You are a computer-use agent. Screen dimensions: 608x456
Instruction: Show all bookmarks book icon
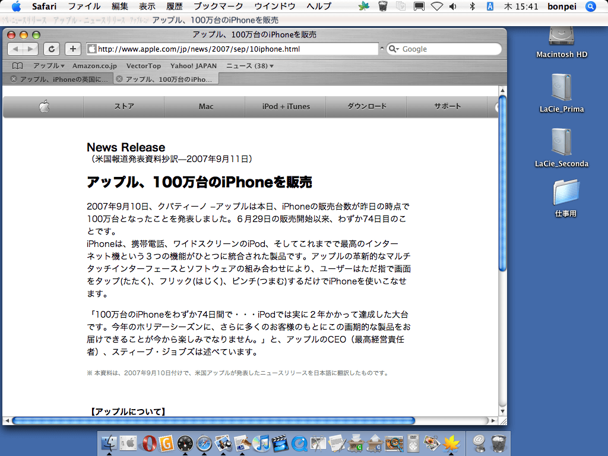pyautogui.click(x=17, y=66)
